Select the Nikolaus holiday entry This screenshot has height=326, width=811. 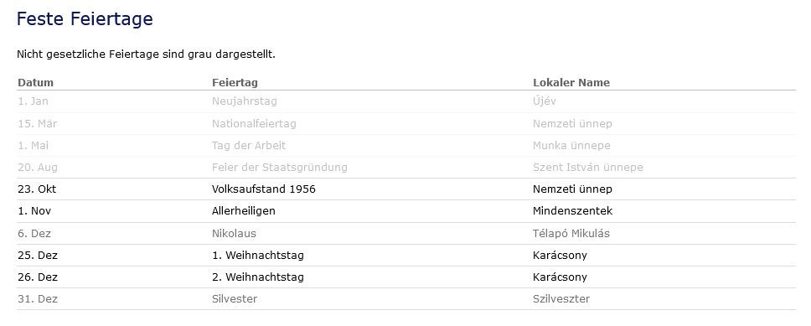point(234,234)
